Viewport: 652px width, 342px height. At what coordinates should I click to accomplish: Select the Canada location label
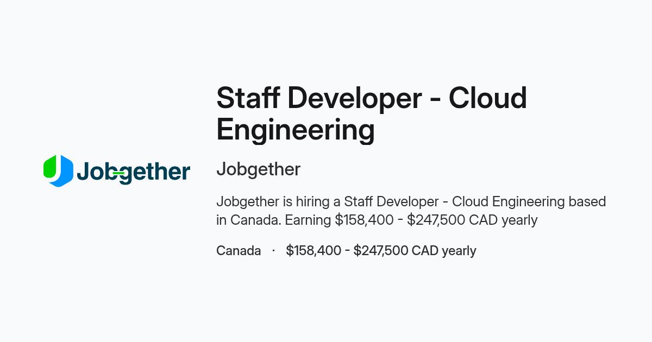click(239, 251)
